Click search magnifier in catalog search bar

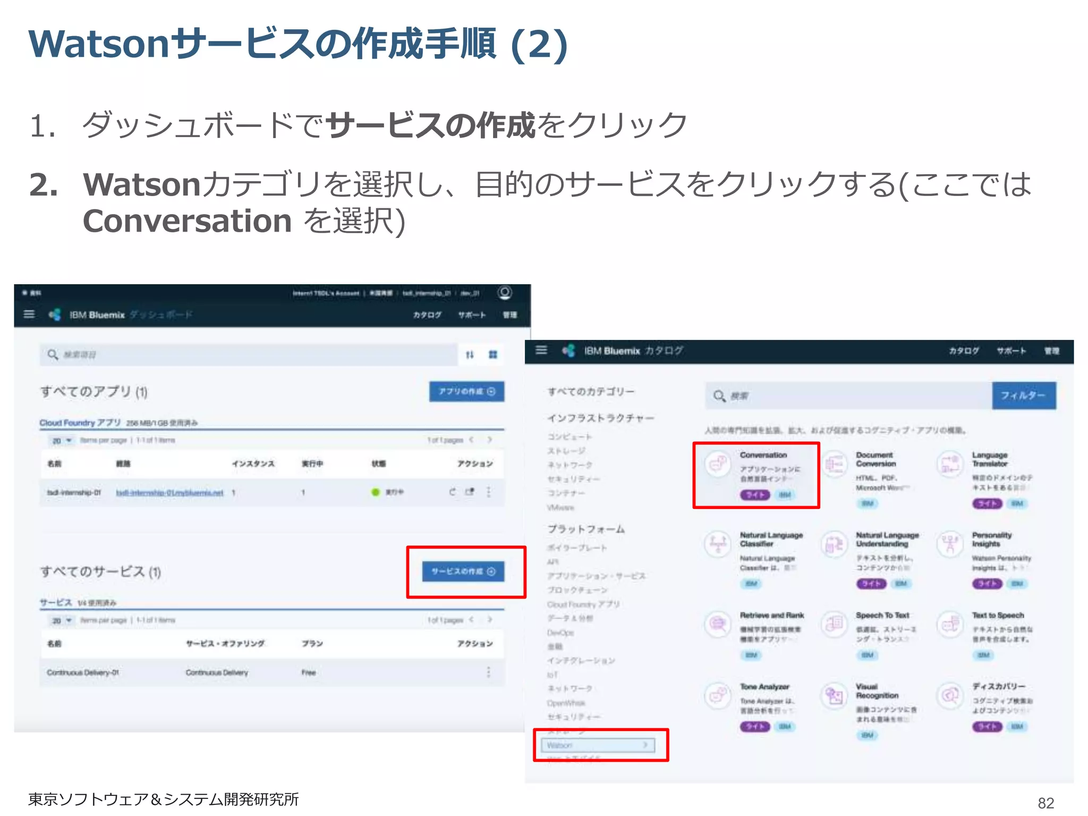tap(719, 396)
